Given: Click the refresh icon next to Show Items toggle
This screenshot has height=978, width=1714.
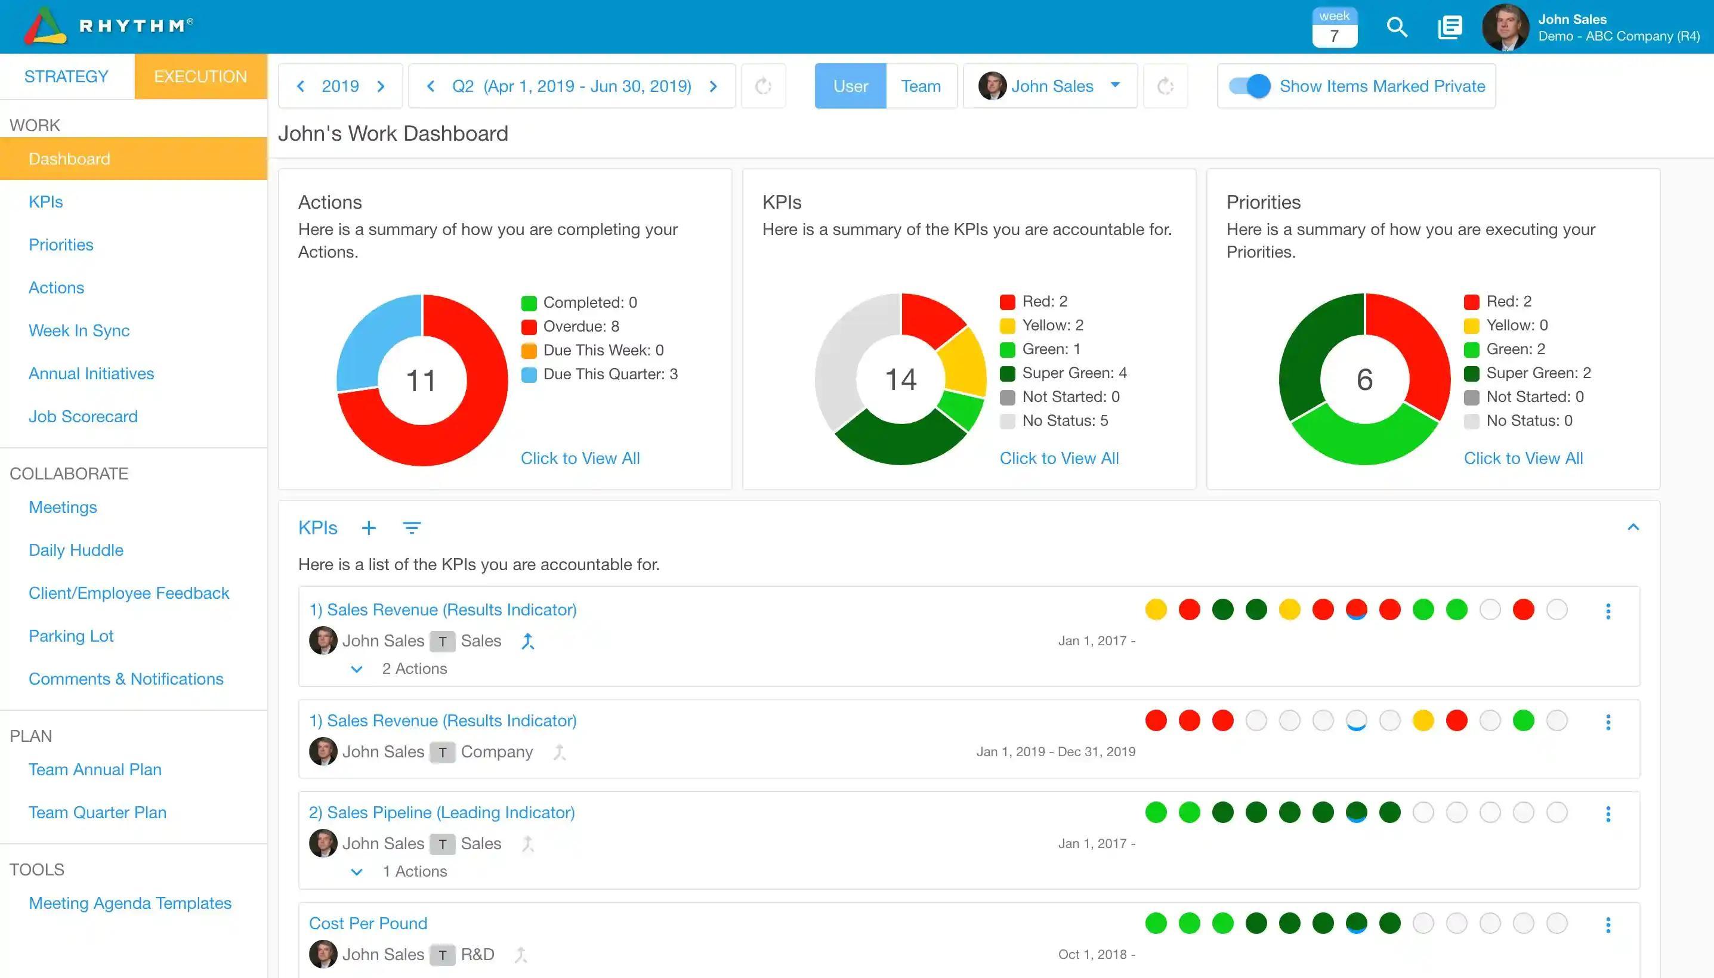Looking at the screenshot, I should pyautogui.click(x=1165, y=86).
